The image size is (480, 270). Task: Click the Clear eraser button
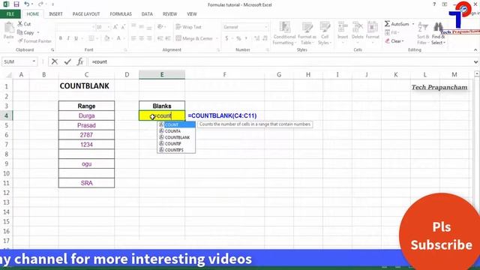tap(394, 41)
